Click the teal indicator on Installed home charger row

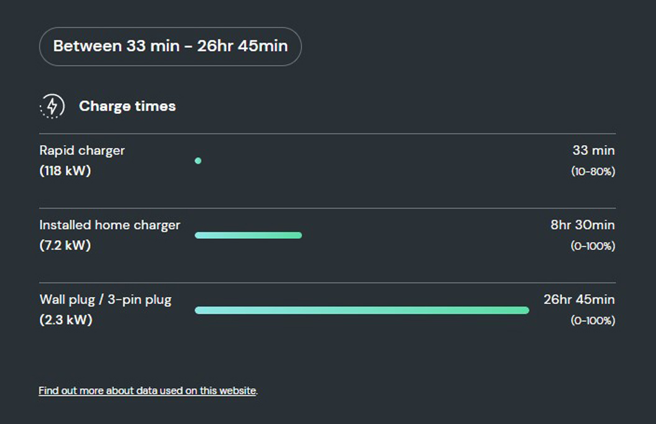point(248,235)
